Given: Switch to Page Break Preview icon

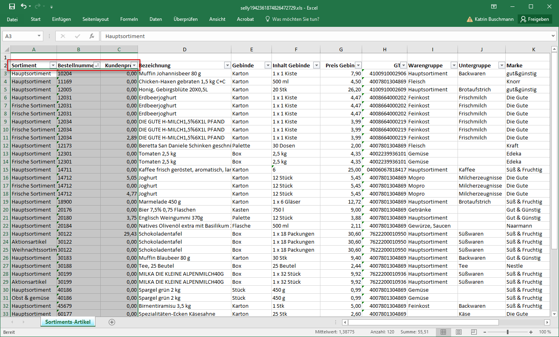Looking at the screenshot, I should [474, 332].
